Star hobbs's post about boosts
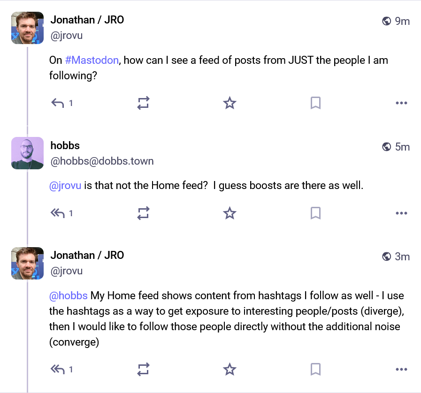Screen dimensions: 421x393 (229, 213)
